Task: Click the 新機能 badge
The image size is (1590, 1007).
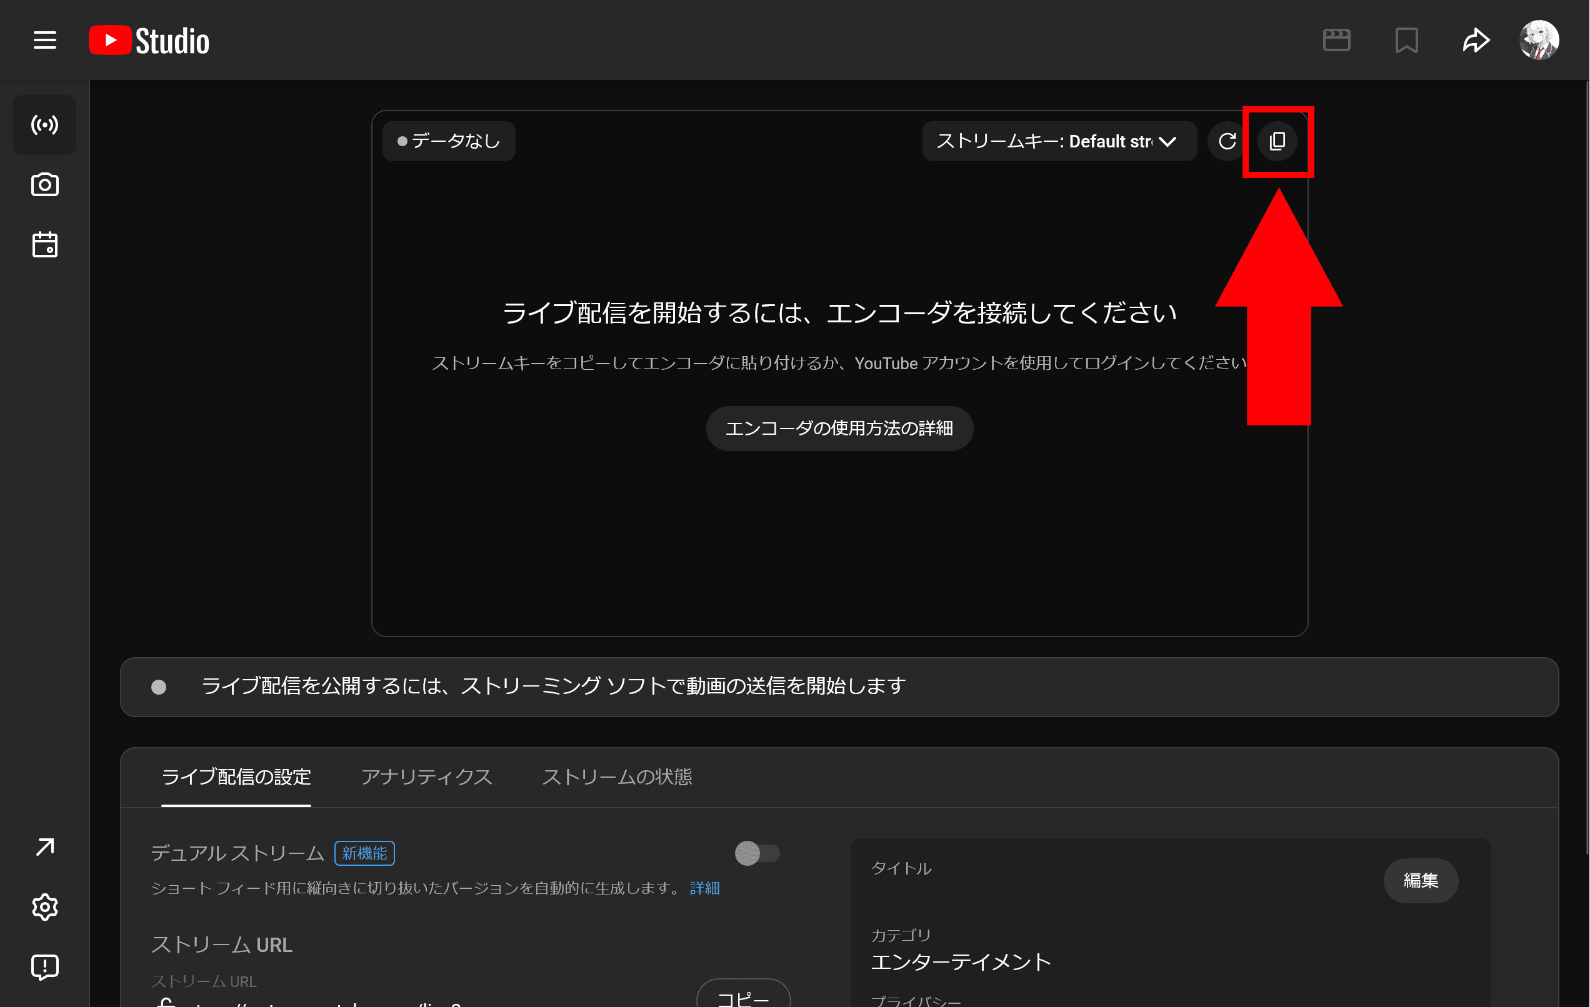Action: [364, 853]
